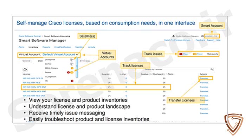Click the orange minor badge for EMEA - Partners
This screenshot has height=138, width=246.
[x=72, y=68]
